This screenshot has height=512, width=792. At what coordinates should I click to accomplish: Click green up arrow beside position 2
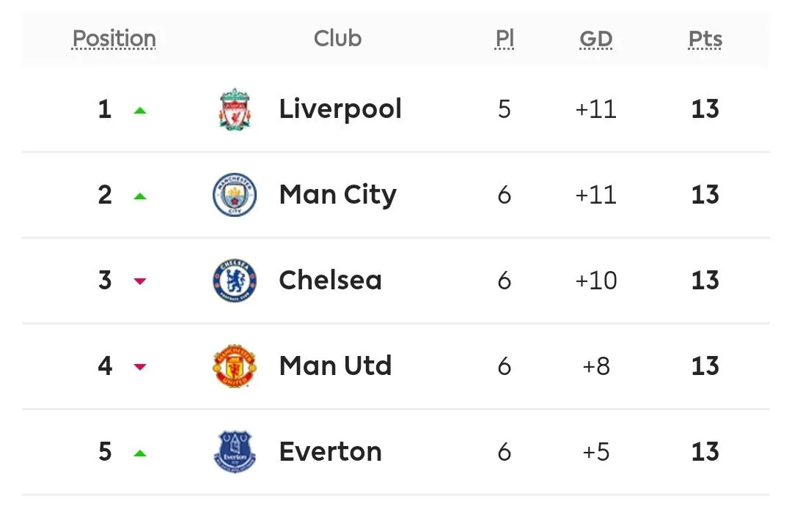tap(140, 196)
